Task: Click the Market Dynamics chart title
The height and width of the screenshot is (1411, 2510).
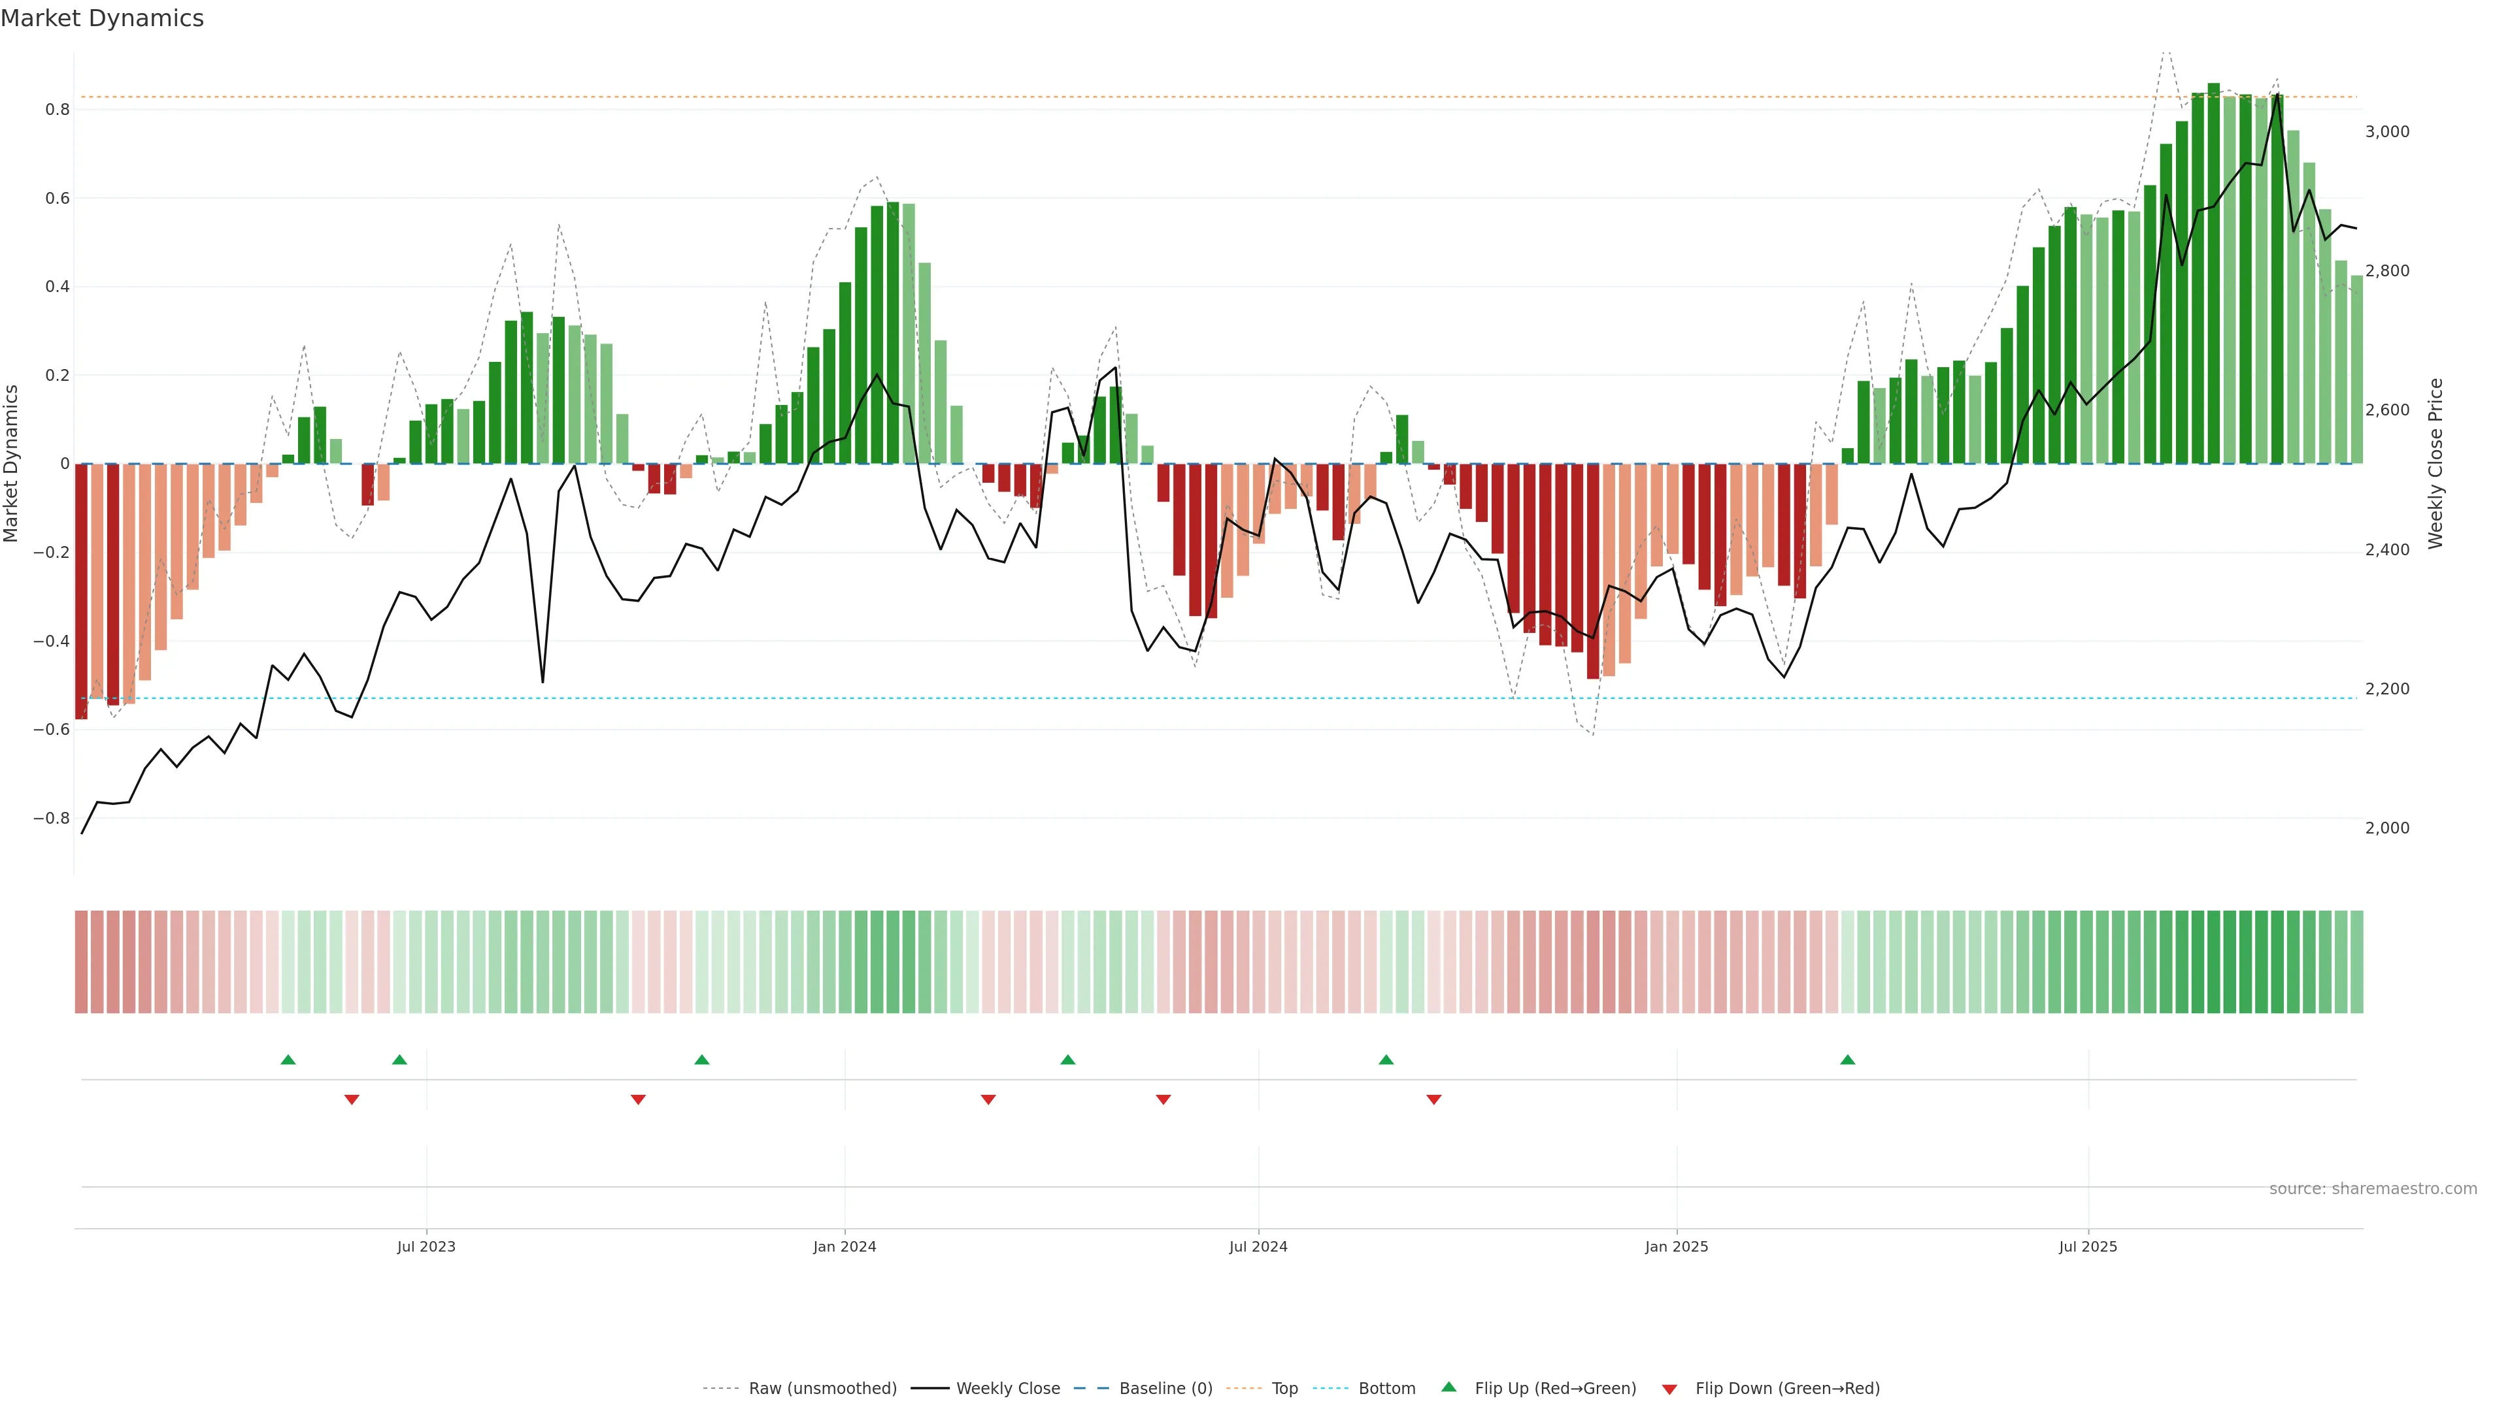Action: click(x=103, y=18)
